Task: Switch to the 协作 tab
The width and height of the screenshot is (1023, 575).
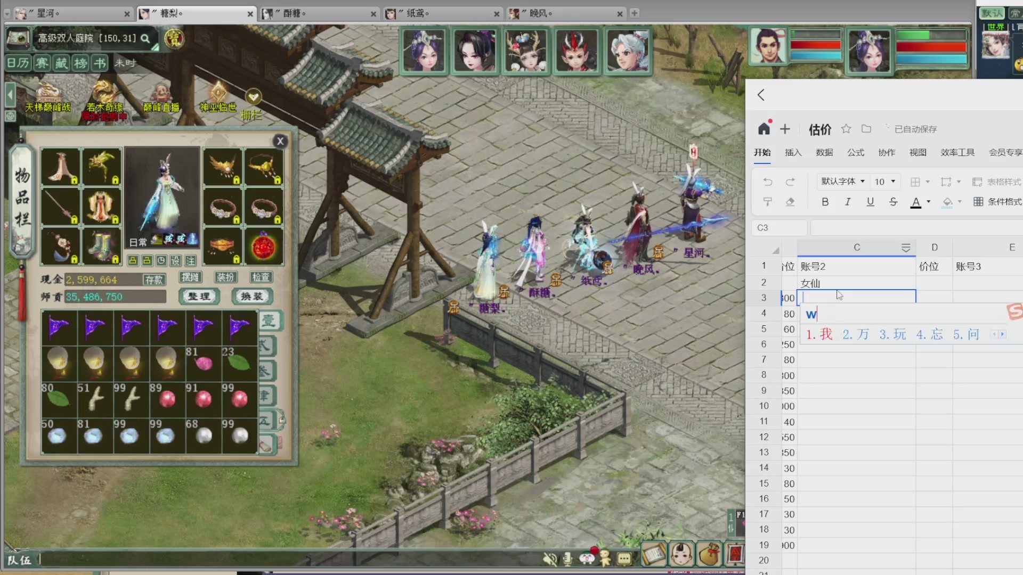Action: pos(887,152)
